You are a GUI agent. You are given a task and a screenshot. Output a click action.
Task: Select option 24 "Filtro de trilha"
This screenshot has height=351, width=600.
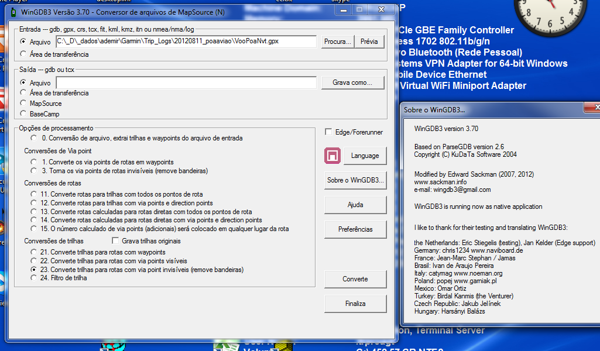pyautogui.click(x=33, y=279)
